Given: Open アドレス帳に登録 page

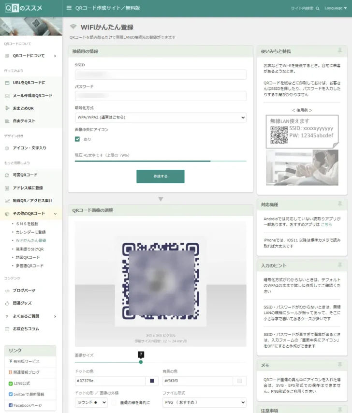Looking at the screenshot, I should [x=28, y=188].
